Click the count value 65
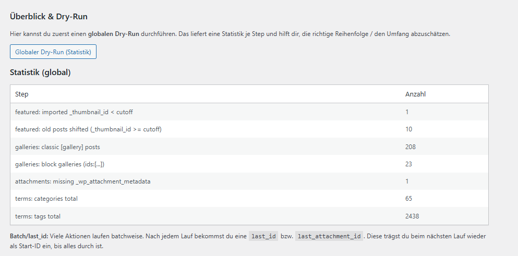Image resolution: width=518 pixels, height=256 pixels. (408, 199)
